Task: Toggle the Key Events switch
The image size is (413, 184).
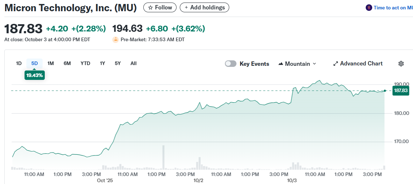Action: point(231,64)
